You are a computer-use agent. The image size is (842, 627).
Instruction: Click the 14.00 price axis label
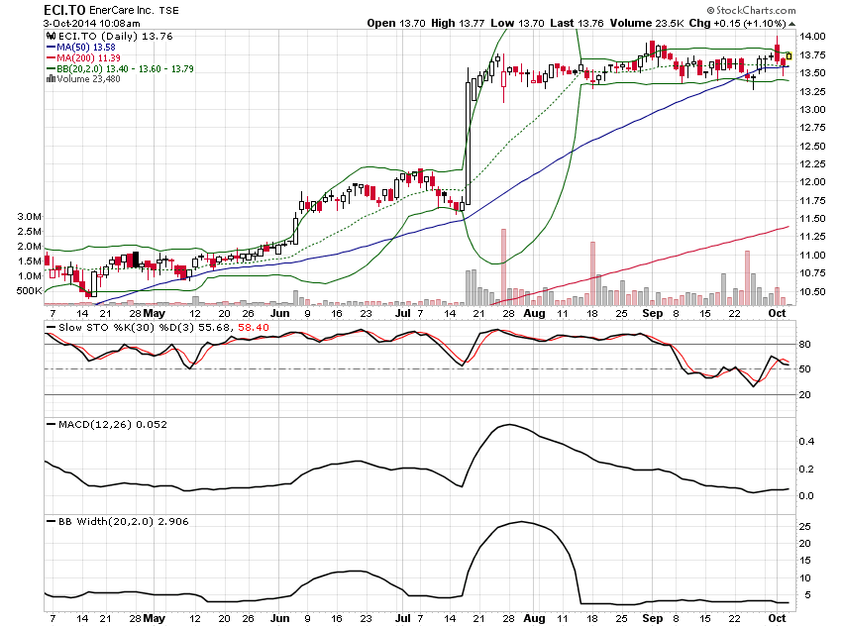coord(812,36)
